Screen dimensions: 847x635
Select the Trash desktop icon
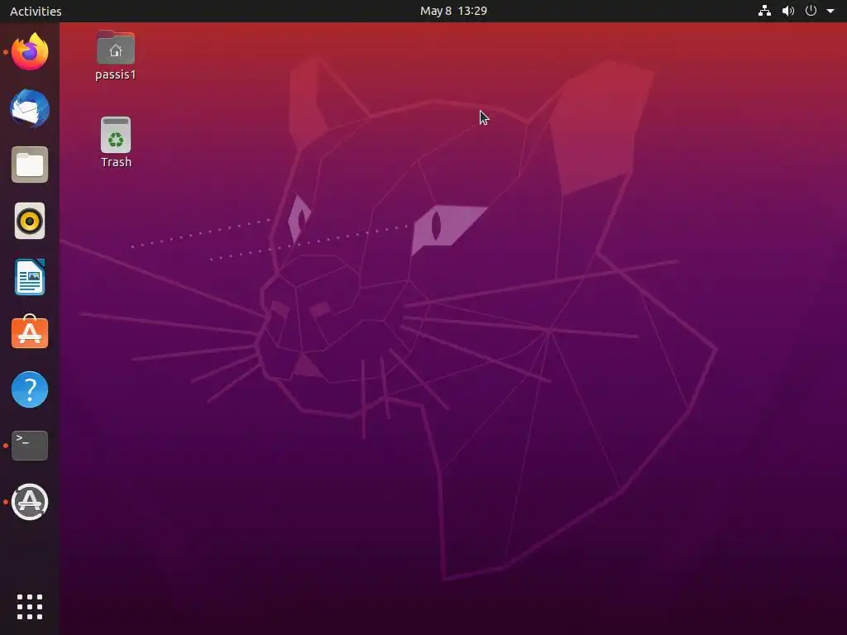click(116, 135)
